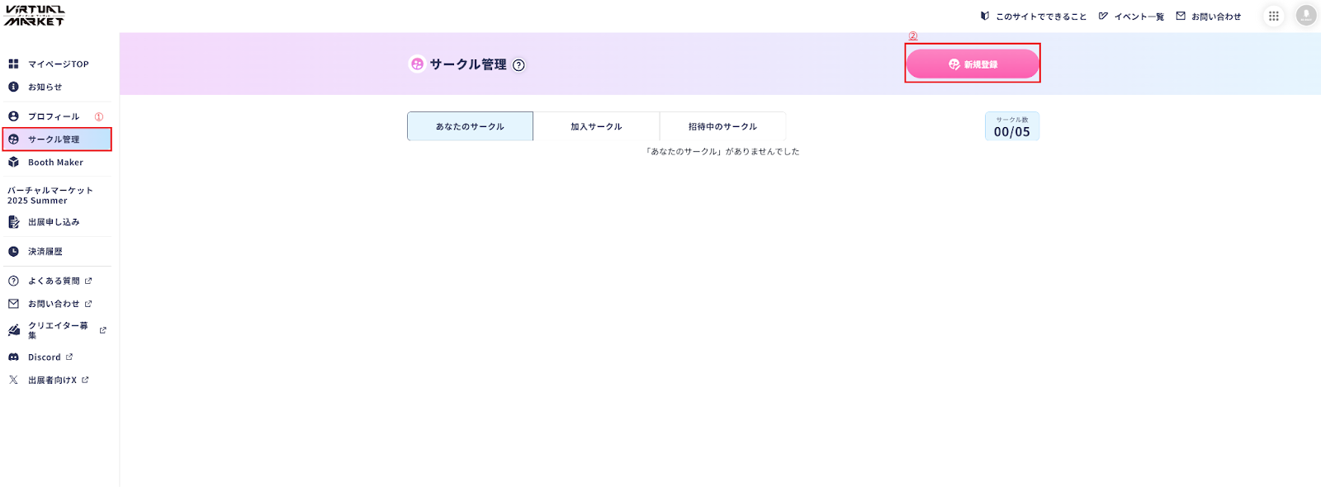The width and height of the screenshot is (1321, 487).
Task: Switch to the 招待中のサークル tab
Action: click(722, 126)
